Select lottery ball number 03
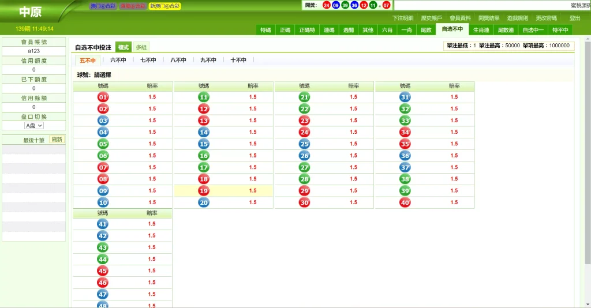This screenshot has width=591, height=308. tap(103, 121)
